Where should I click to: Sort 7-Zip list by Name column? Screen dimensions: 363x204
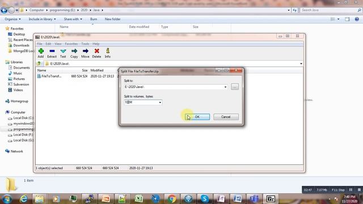(x=41, y=70)
